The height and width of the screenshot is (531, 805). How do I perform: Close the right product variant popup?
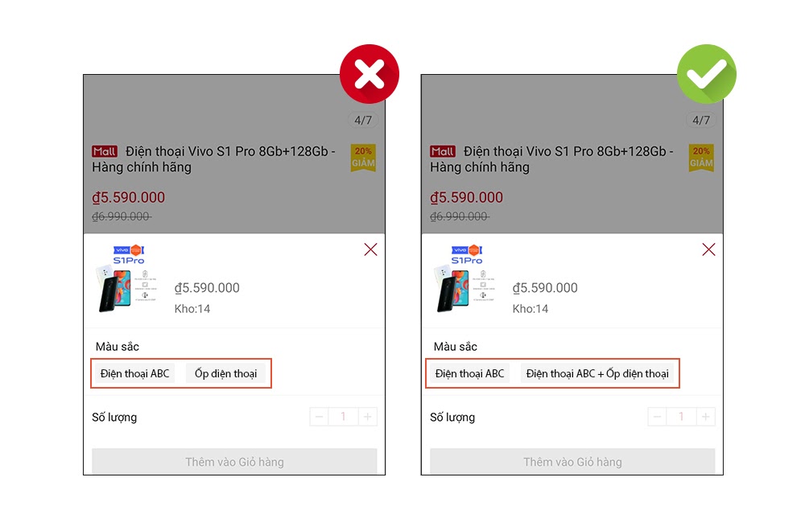708,249
